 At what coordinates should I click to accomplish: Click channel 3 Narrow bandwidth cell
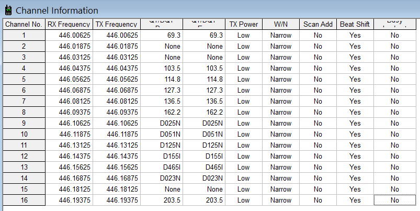(x=281, y=57)
